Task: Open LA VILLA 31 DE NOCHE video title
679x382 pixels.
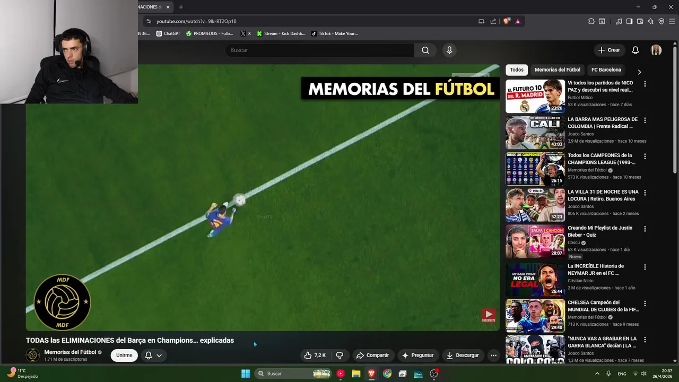Action: click(603, 195)
